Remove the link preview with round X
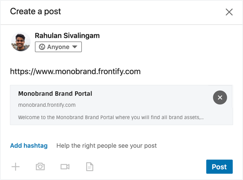243x180 pixels. pyautogui.click(x=220, y=97)
